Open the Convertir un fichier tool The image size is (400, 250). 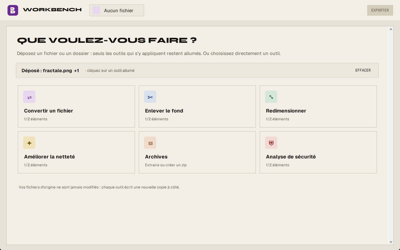point(76,106)
